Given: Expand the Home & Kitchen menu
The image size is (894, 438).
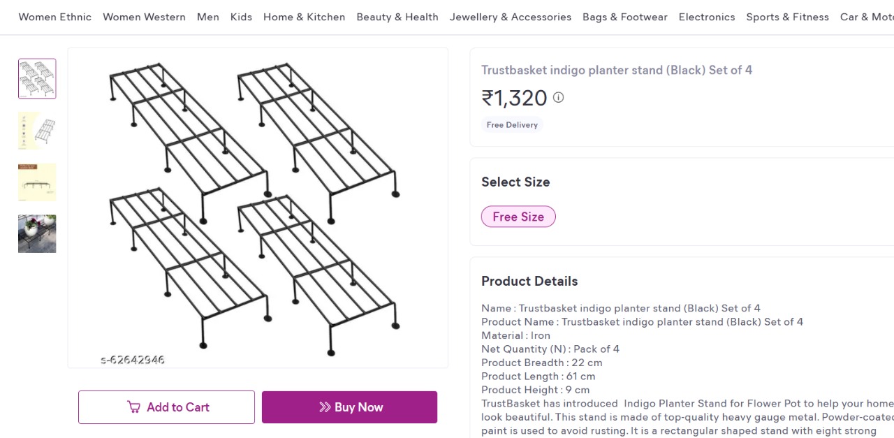Looking at the screenshot, I should click(304, 17).
